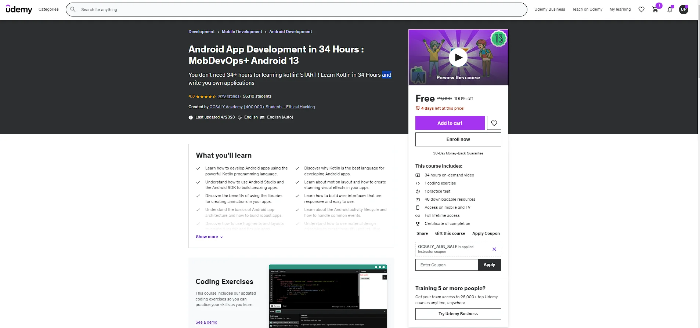700x328 pixels.
Task: Focus the Enter Coupon field
Action: 447,265
